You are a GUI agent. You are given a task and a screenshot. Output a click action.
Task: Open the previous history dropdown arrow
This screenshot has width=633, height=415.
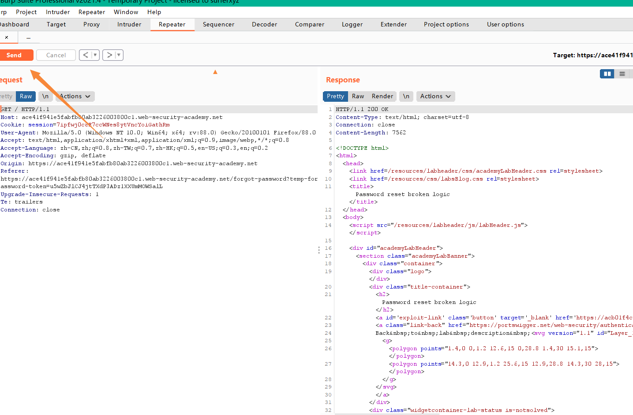click(x=95, y=55)
